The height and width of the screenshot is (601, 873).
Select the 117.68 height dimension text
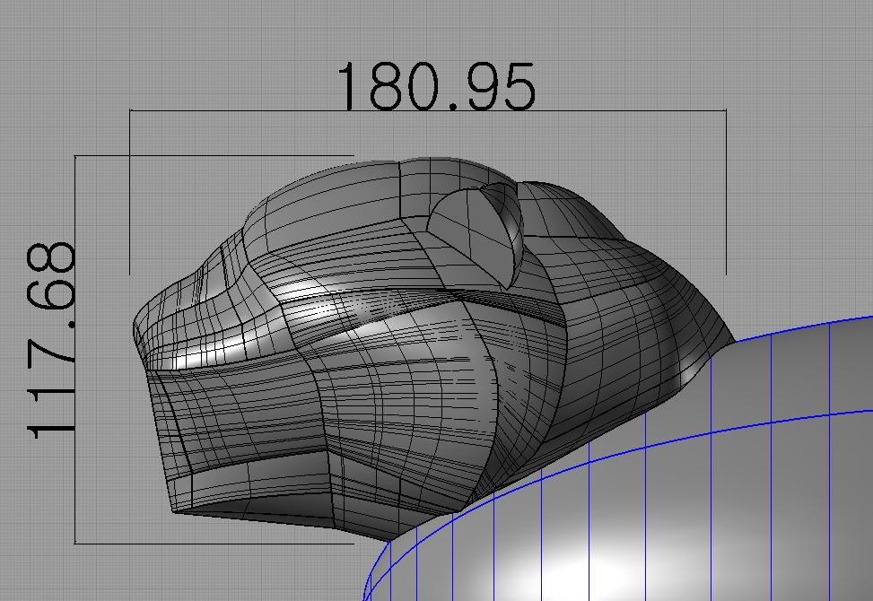[x=50, y=341]
